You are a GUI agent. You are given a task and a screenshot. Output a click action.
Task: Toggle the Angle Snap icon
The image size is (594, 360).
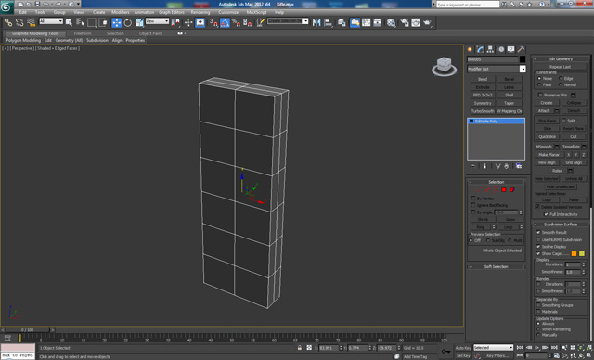coord(225,22)
